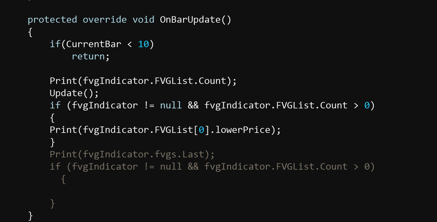Place cursor on the OnBarUpdate method name
The image size is (437, 222).
(190, 20)
